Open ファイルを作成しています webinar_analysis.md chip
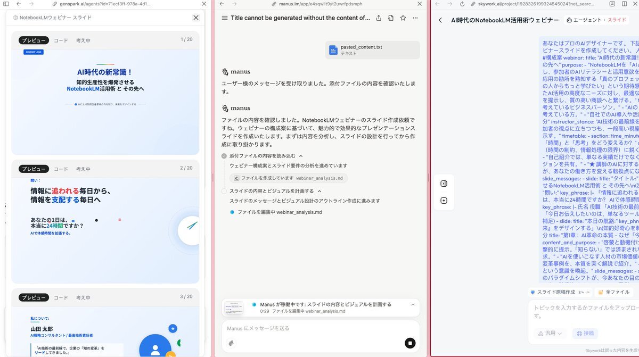 tap(289, 178)
